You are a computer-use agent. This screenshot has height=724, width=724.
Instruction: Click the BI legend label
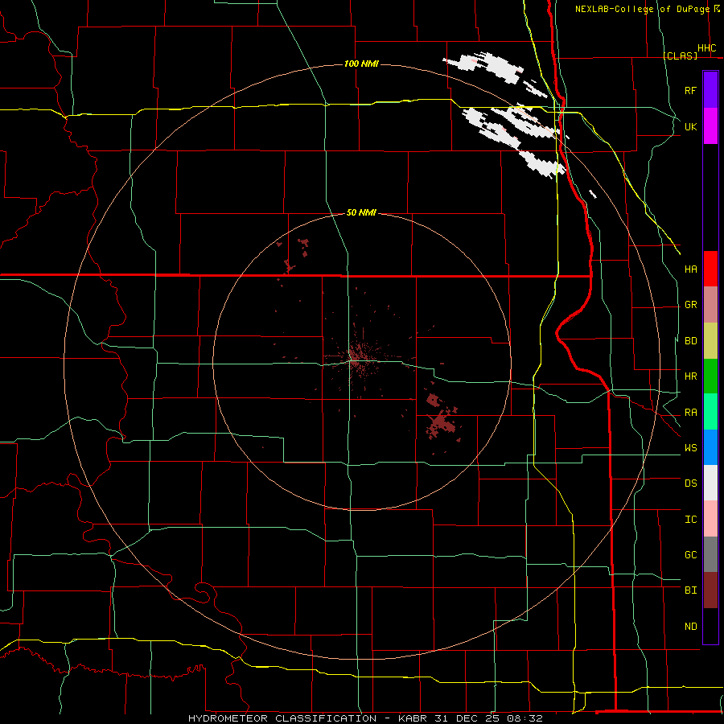[690, 590]
